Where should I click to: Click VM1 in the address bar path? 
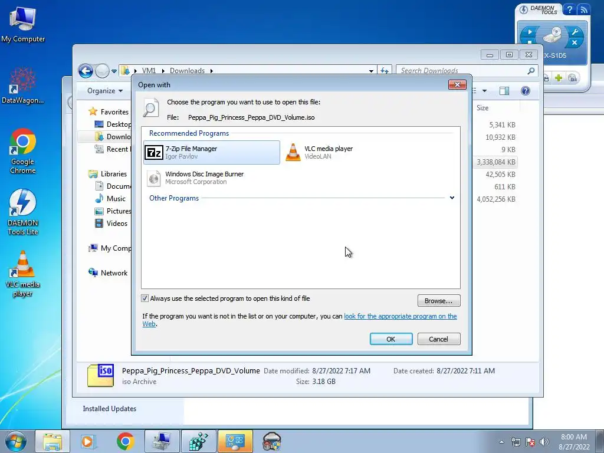coord(149,71)
